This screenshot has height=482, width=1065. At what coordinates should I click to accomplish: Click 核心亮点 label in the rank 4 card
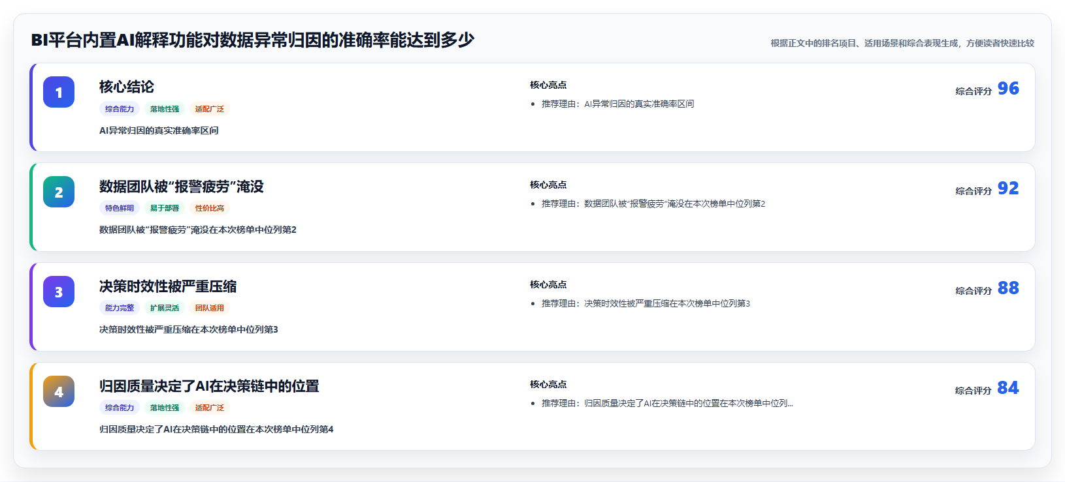click(548, 384)
